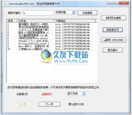Go to next page with 下一页
Screen dimensions: 132x115
49,104
